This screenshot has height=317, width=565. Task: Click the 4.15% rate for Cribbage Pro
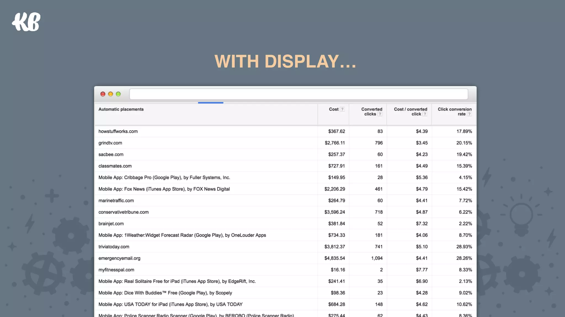click(465, 177)
